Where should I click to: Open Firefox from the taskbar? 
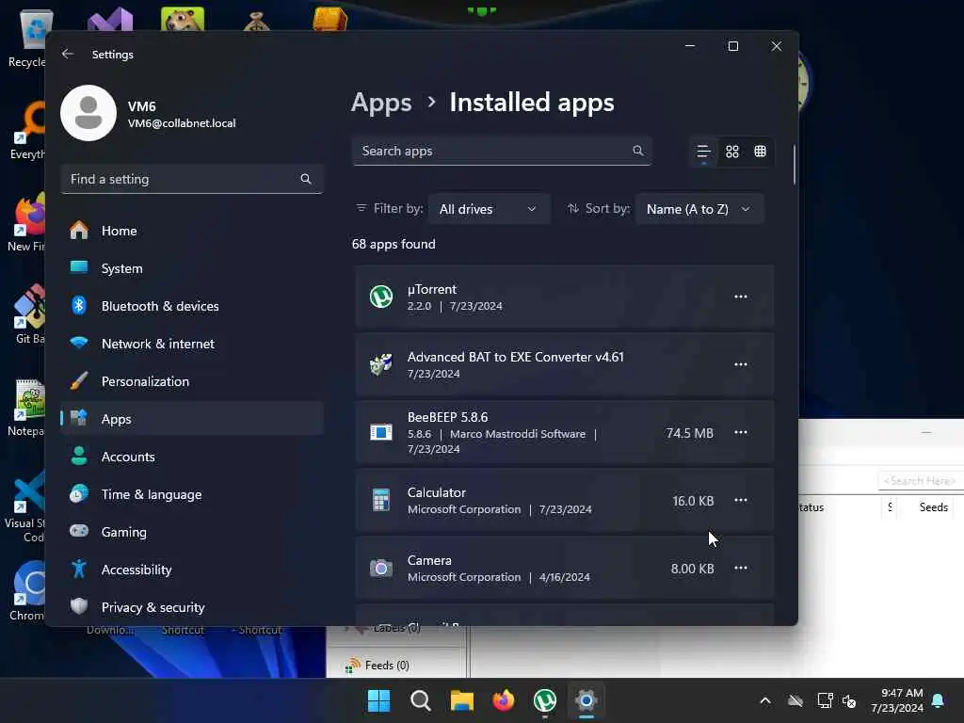(x=504, y=700)
